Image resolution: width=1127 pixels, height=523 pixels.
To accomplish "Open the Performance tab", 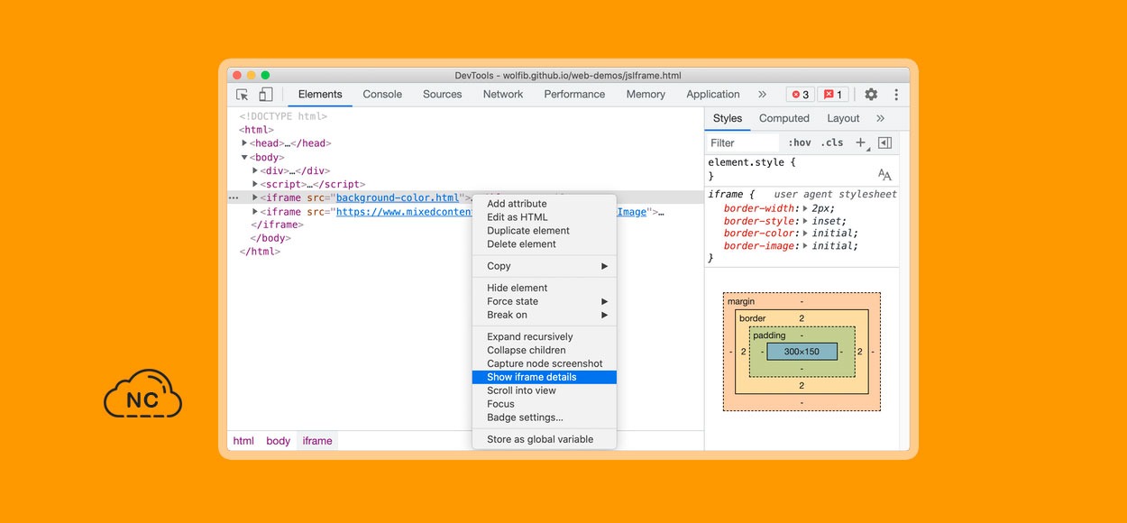I will pos(574,95).
